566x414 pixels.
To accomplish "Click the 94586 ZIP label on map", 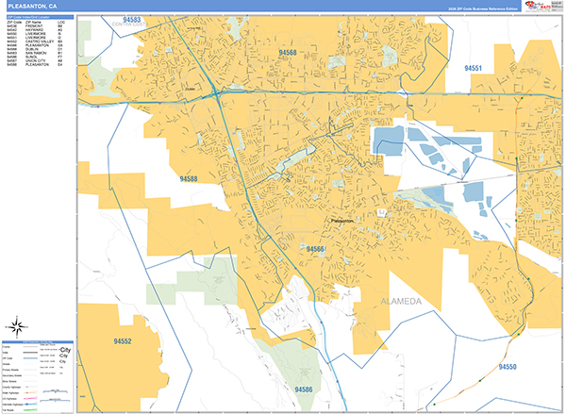I will pos(304,389).
